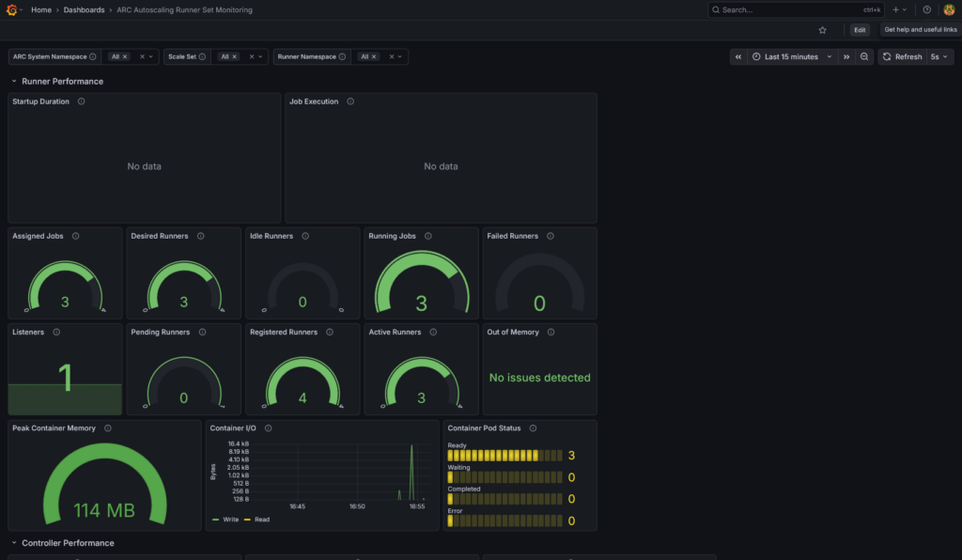This screenshot has height=560, width=962.
Task: Open the 5s refresh interval dropdown
Action: point(939,56)
